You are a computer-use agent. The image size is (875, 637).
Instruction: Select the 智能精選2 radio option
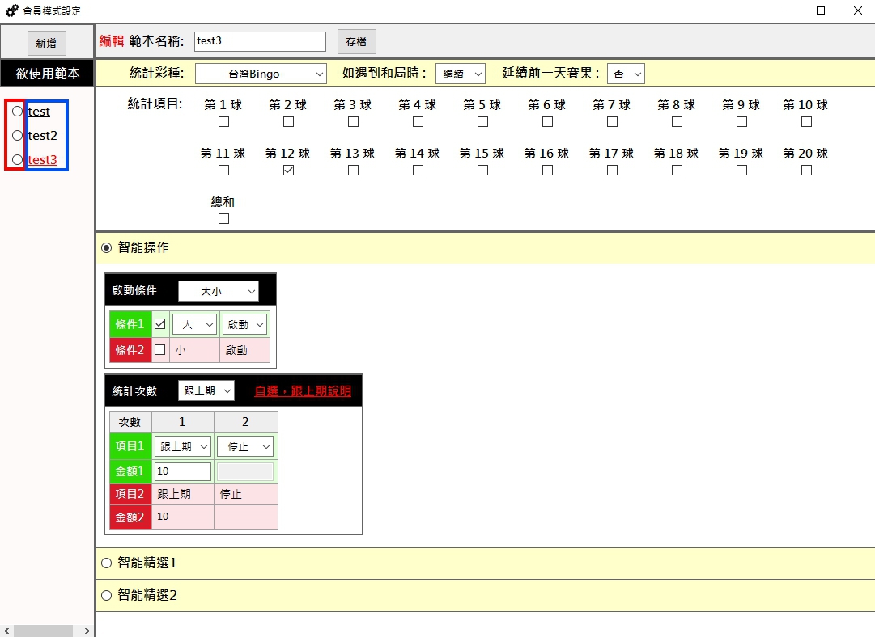[106, 596]
